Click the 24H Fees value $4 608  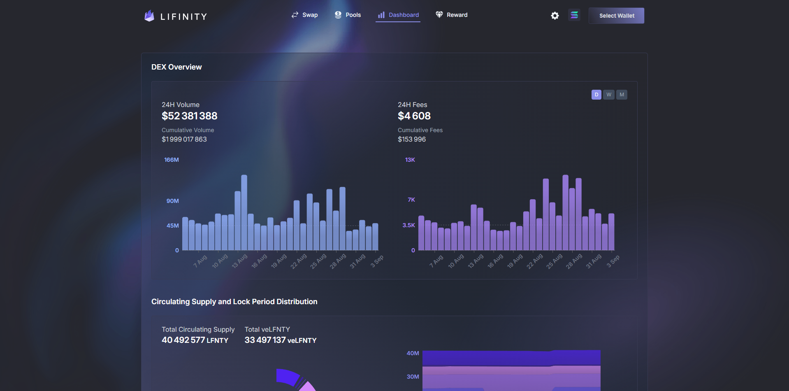point(414,116)
